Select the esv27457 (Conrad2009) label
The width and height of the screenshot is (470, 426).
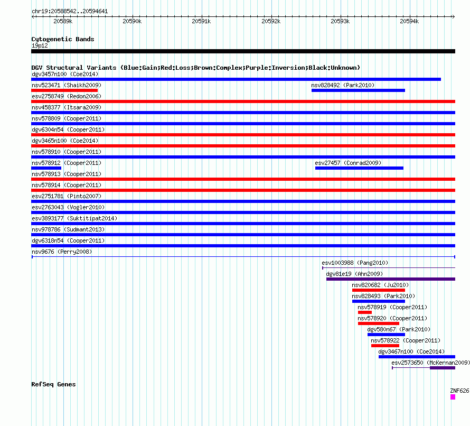pyautogui.click(x=348, y=163)
